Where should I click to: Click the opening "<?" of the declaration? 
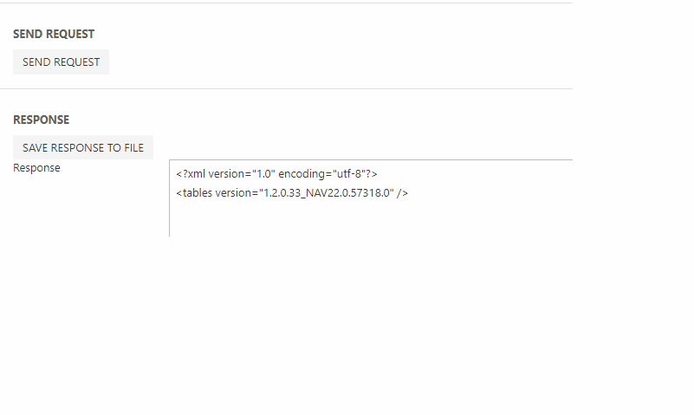[x=180, y=174]
